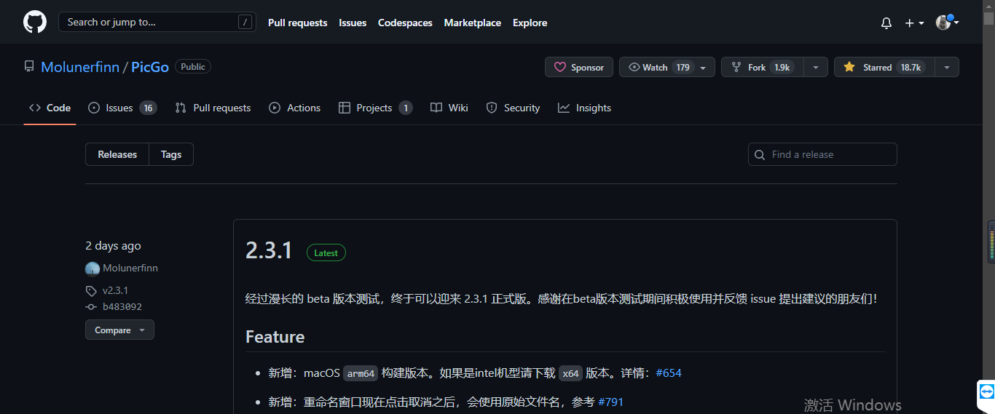The height and width of the screenshot is (414, 995).
Task: Open Pull requests in top navigation
Action: click(x=297, y=23)
